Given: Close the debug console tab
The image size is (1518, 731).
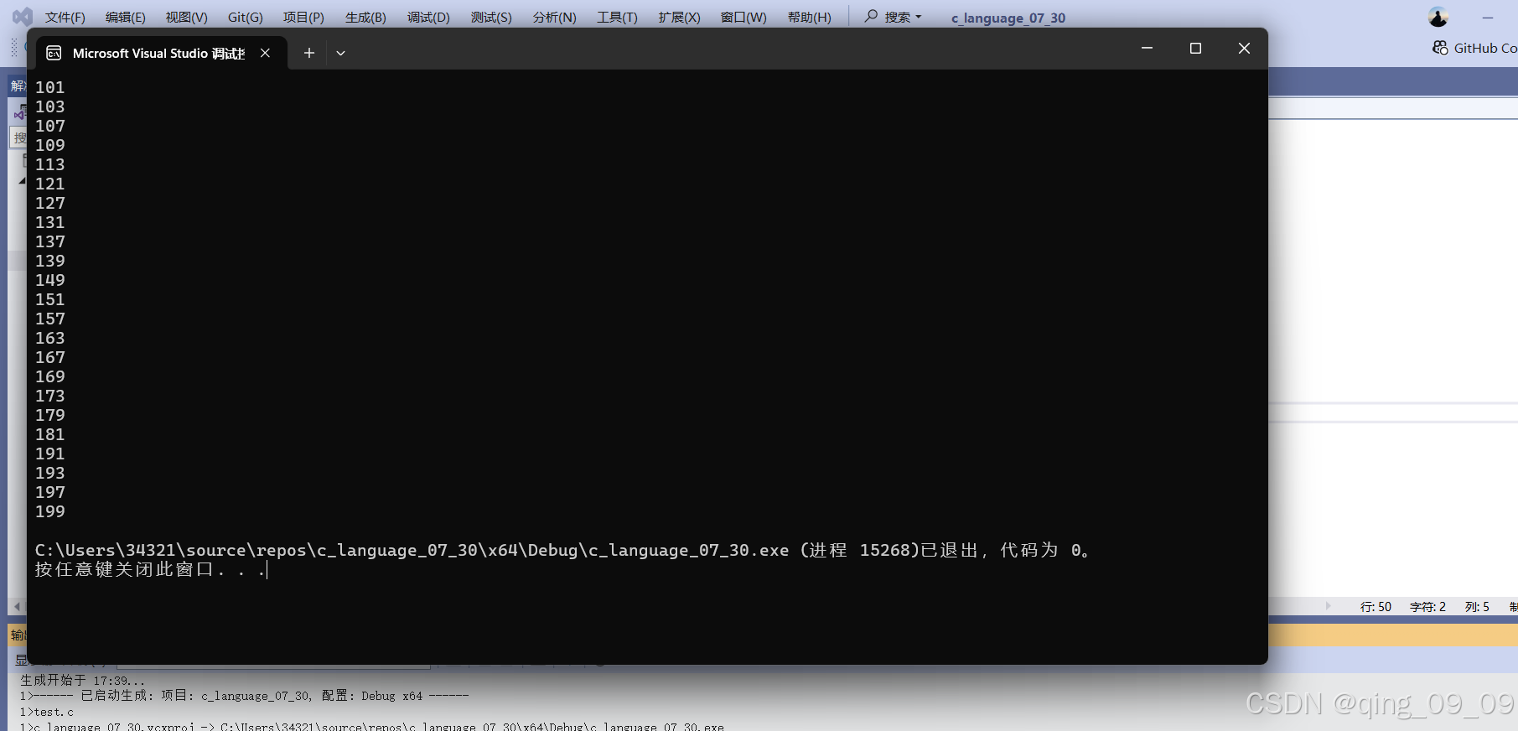Looking at the screenshot, I should [265, 53].
